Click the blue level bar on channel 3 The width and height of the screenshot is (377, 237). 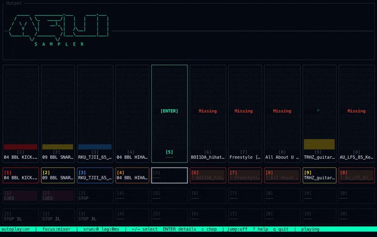[95, 147]
